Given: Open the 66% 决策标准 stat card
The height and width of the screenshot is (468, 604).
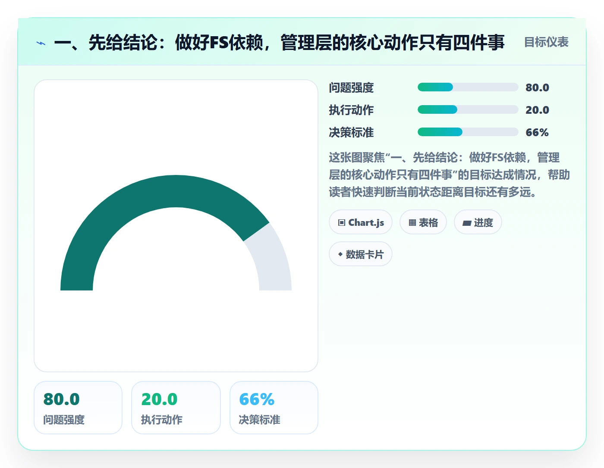Looking at the screenshot, I should coord(274,408).
